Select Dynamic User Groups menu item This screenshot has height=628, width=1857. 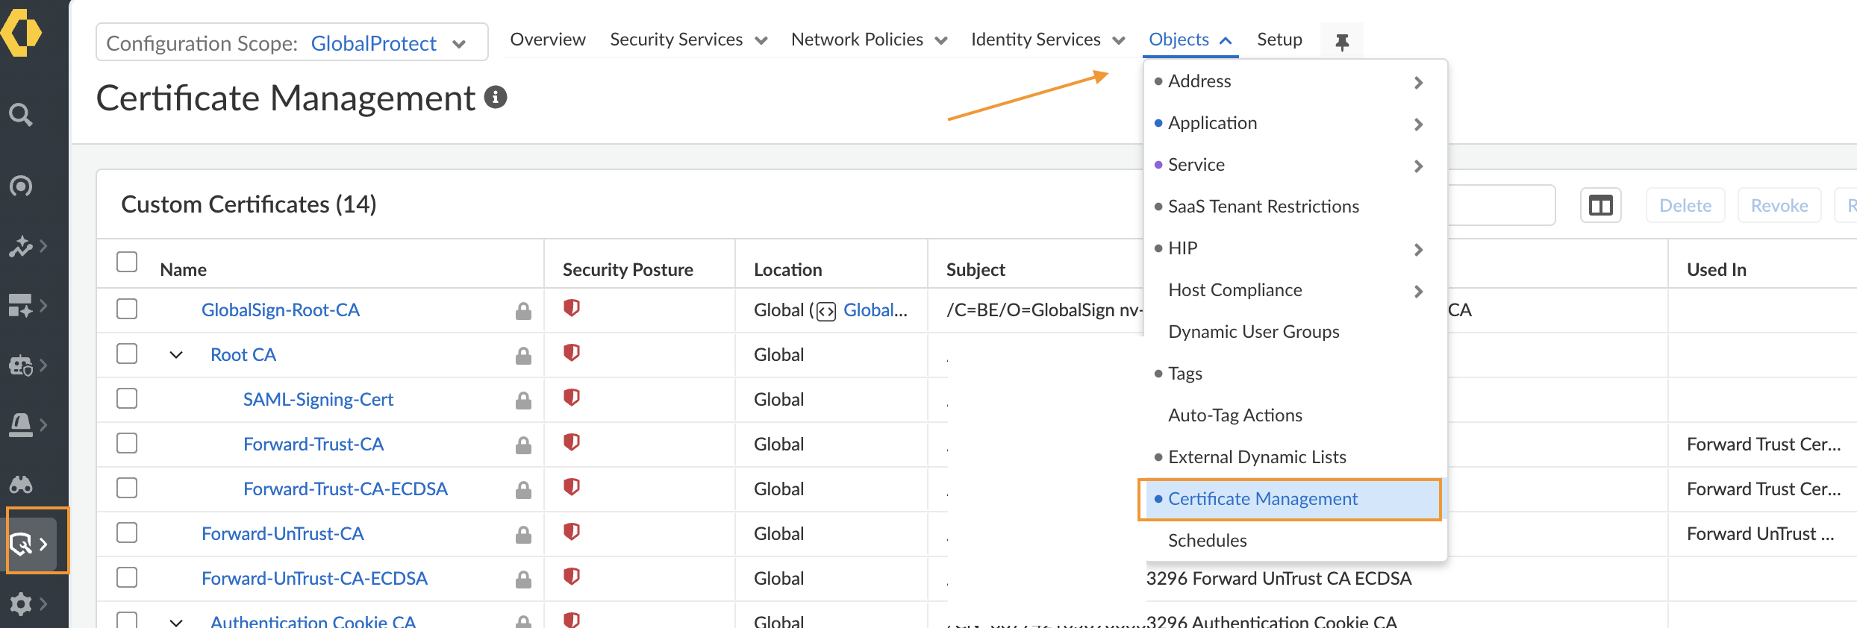pos(1295,332)
